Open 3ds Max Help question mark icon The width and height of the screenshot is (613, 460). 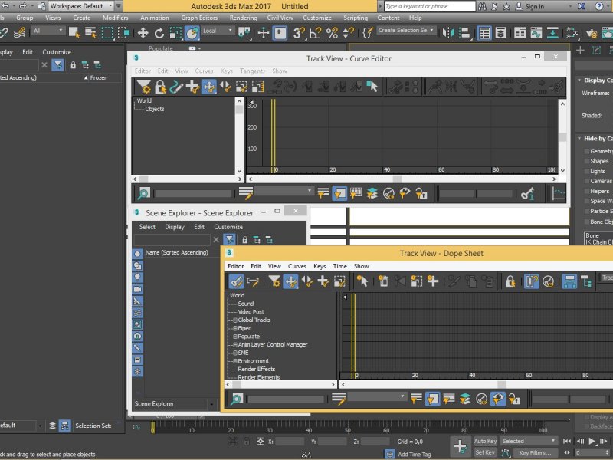point(599,6)
